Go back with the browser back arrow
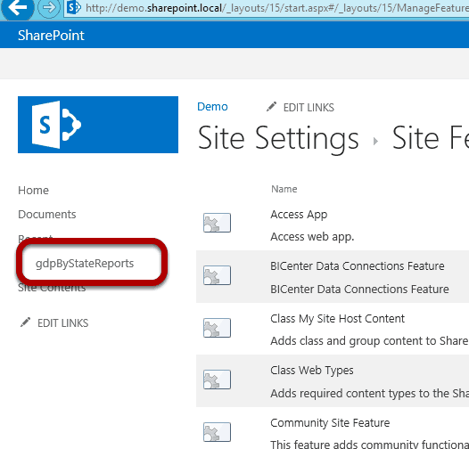This screenshot has height=449, width=469. point(17,8)
